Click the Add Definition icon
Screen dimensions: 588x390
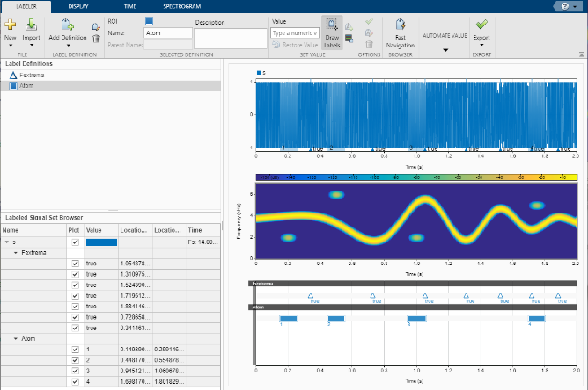67,26
